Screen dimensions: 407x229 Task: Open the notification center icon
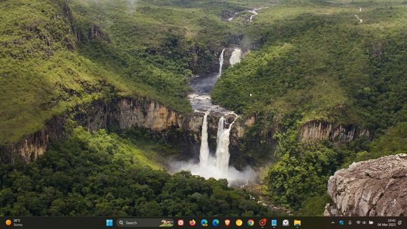coord(400,223)
